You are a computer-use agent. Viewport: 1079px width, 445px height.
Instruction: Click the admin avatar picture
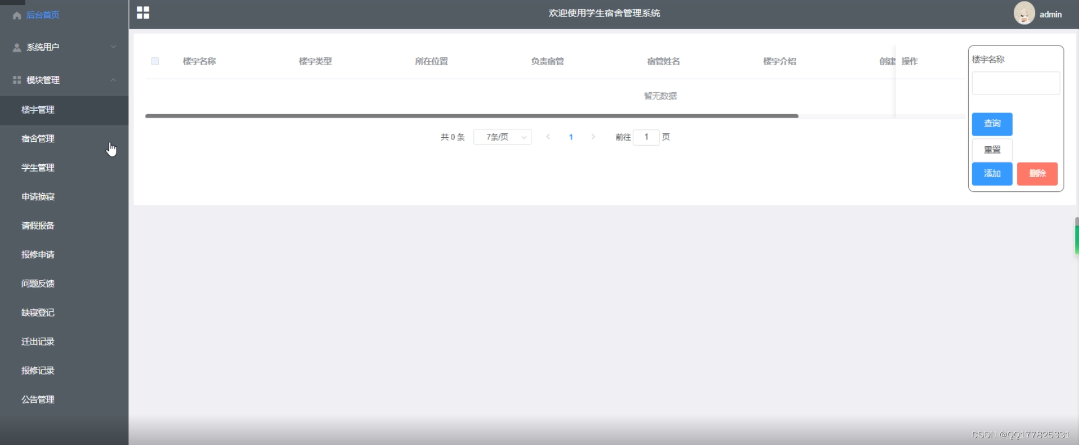pyautogui.click(x=1024, y=13)
